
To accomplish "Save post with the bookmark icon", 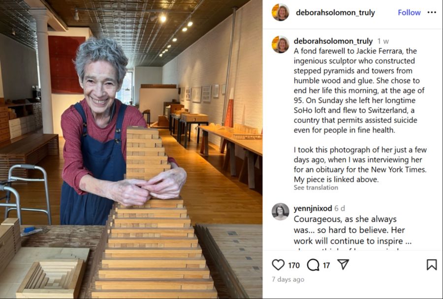I will 431,265.
